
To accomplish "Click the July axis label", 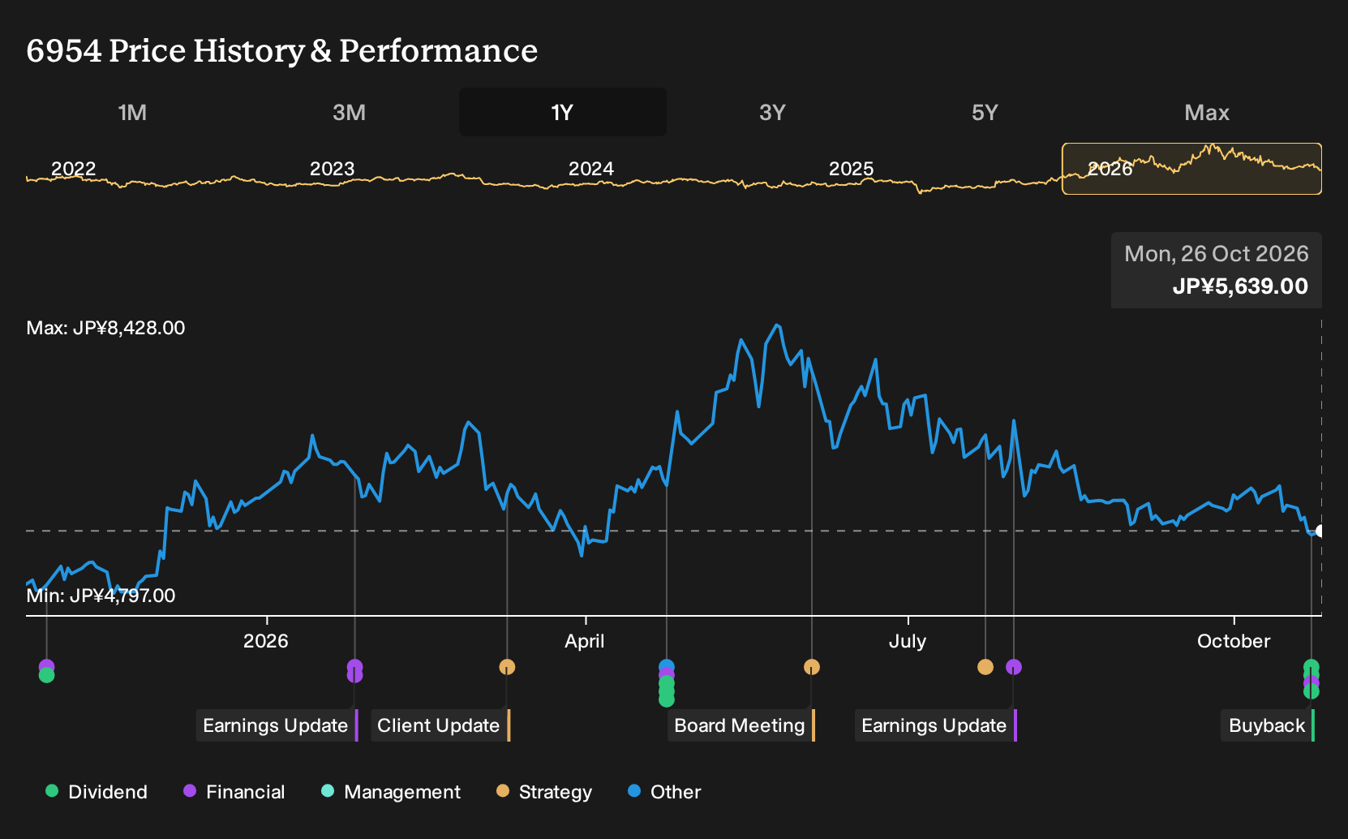I will coord(908,641).
